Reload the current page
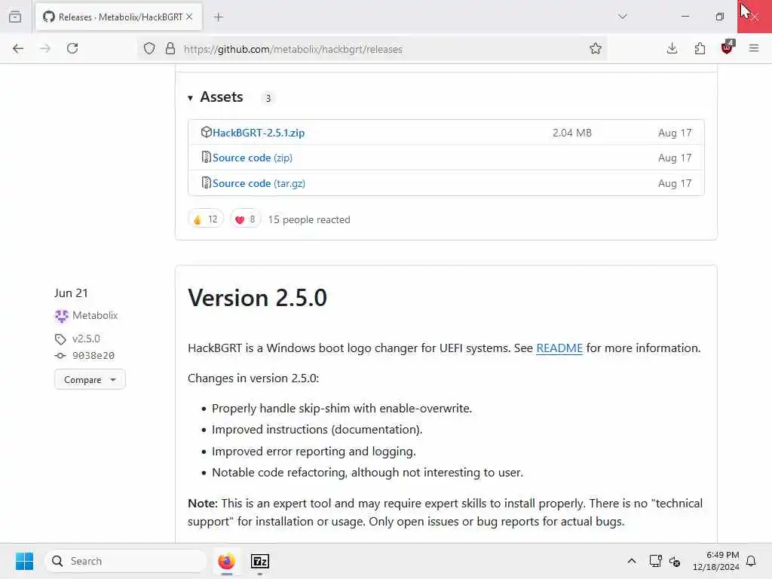 [x=72, y=48]
